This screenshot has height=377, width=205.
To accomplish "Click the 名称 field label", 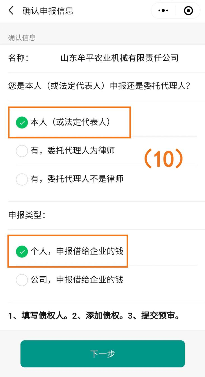I will (18, 58).
